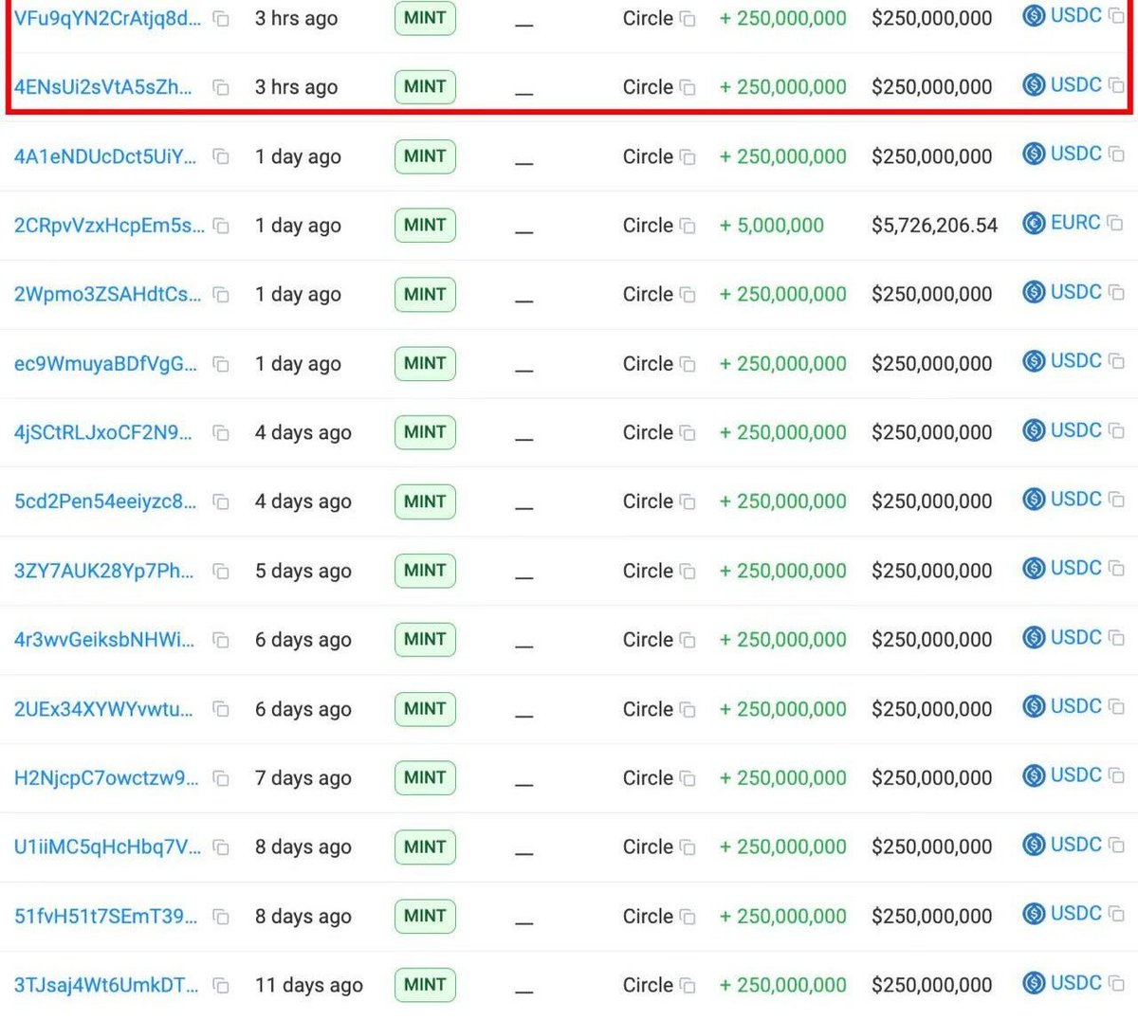Copy USDC token address in 11 days ago row
The height and width of the screenshot is (1020, 1138).
pyautogui.click(x=1116, y=984)
